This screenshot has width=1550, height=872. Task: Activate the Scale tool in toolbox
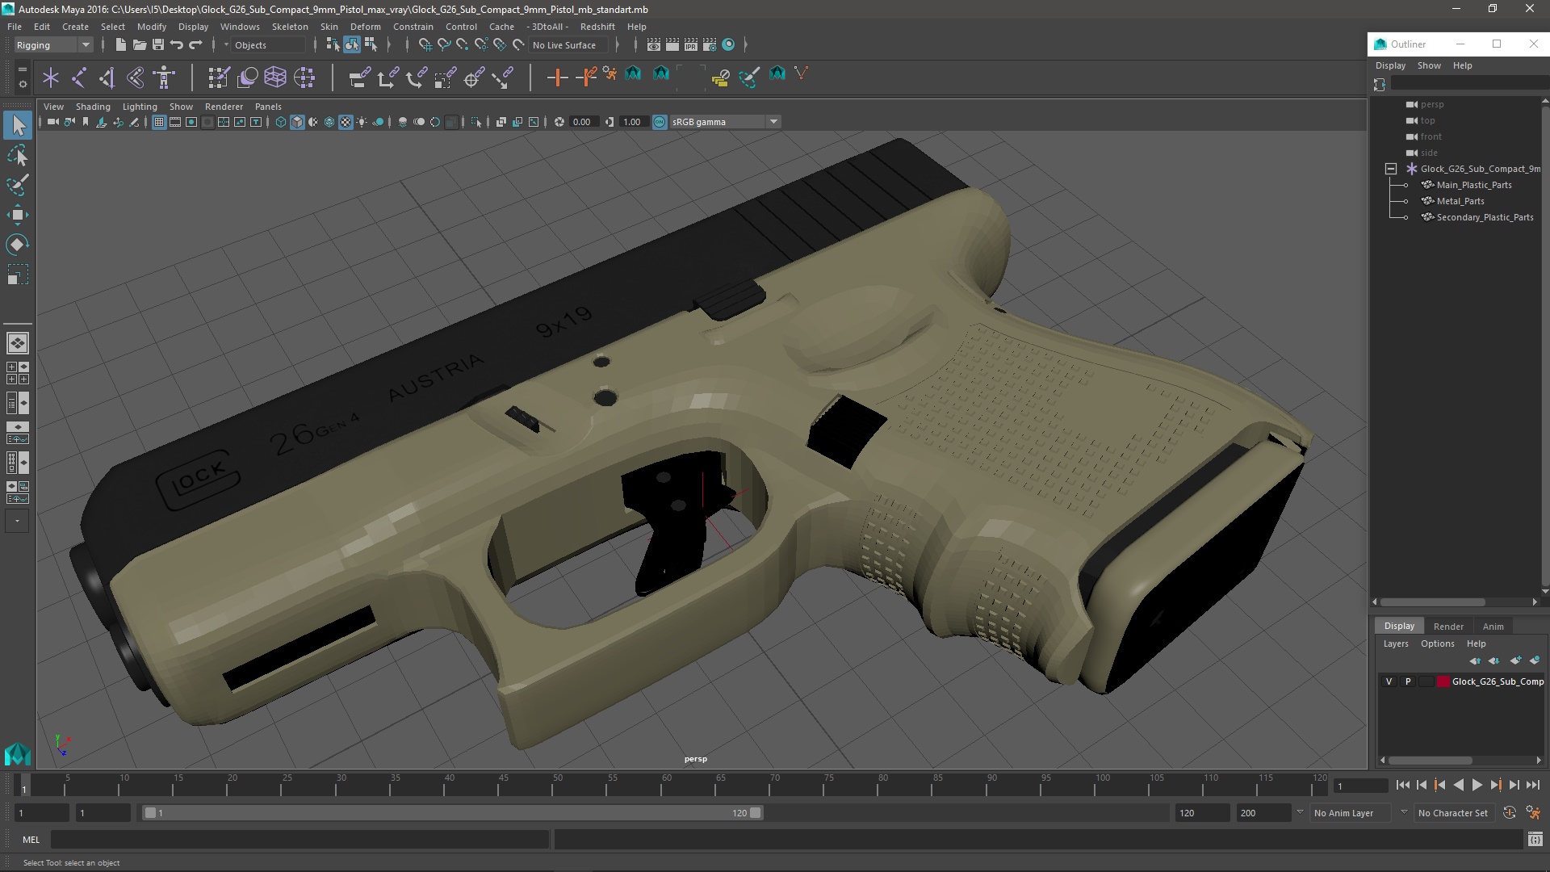point(18,275)
